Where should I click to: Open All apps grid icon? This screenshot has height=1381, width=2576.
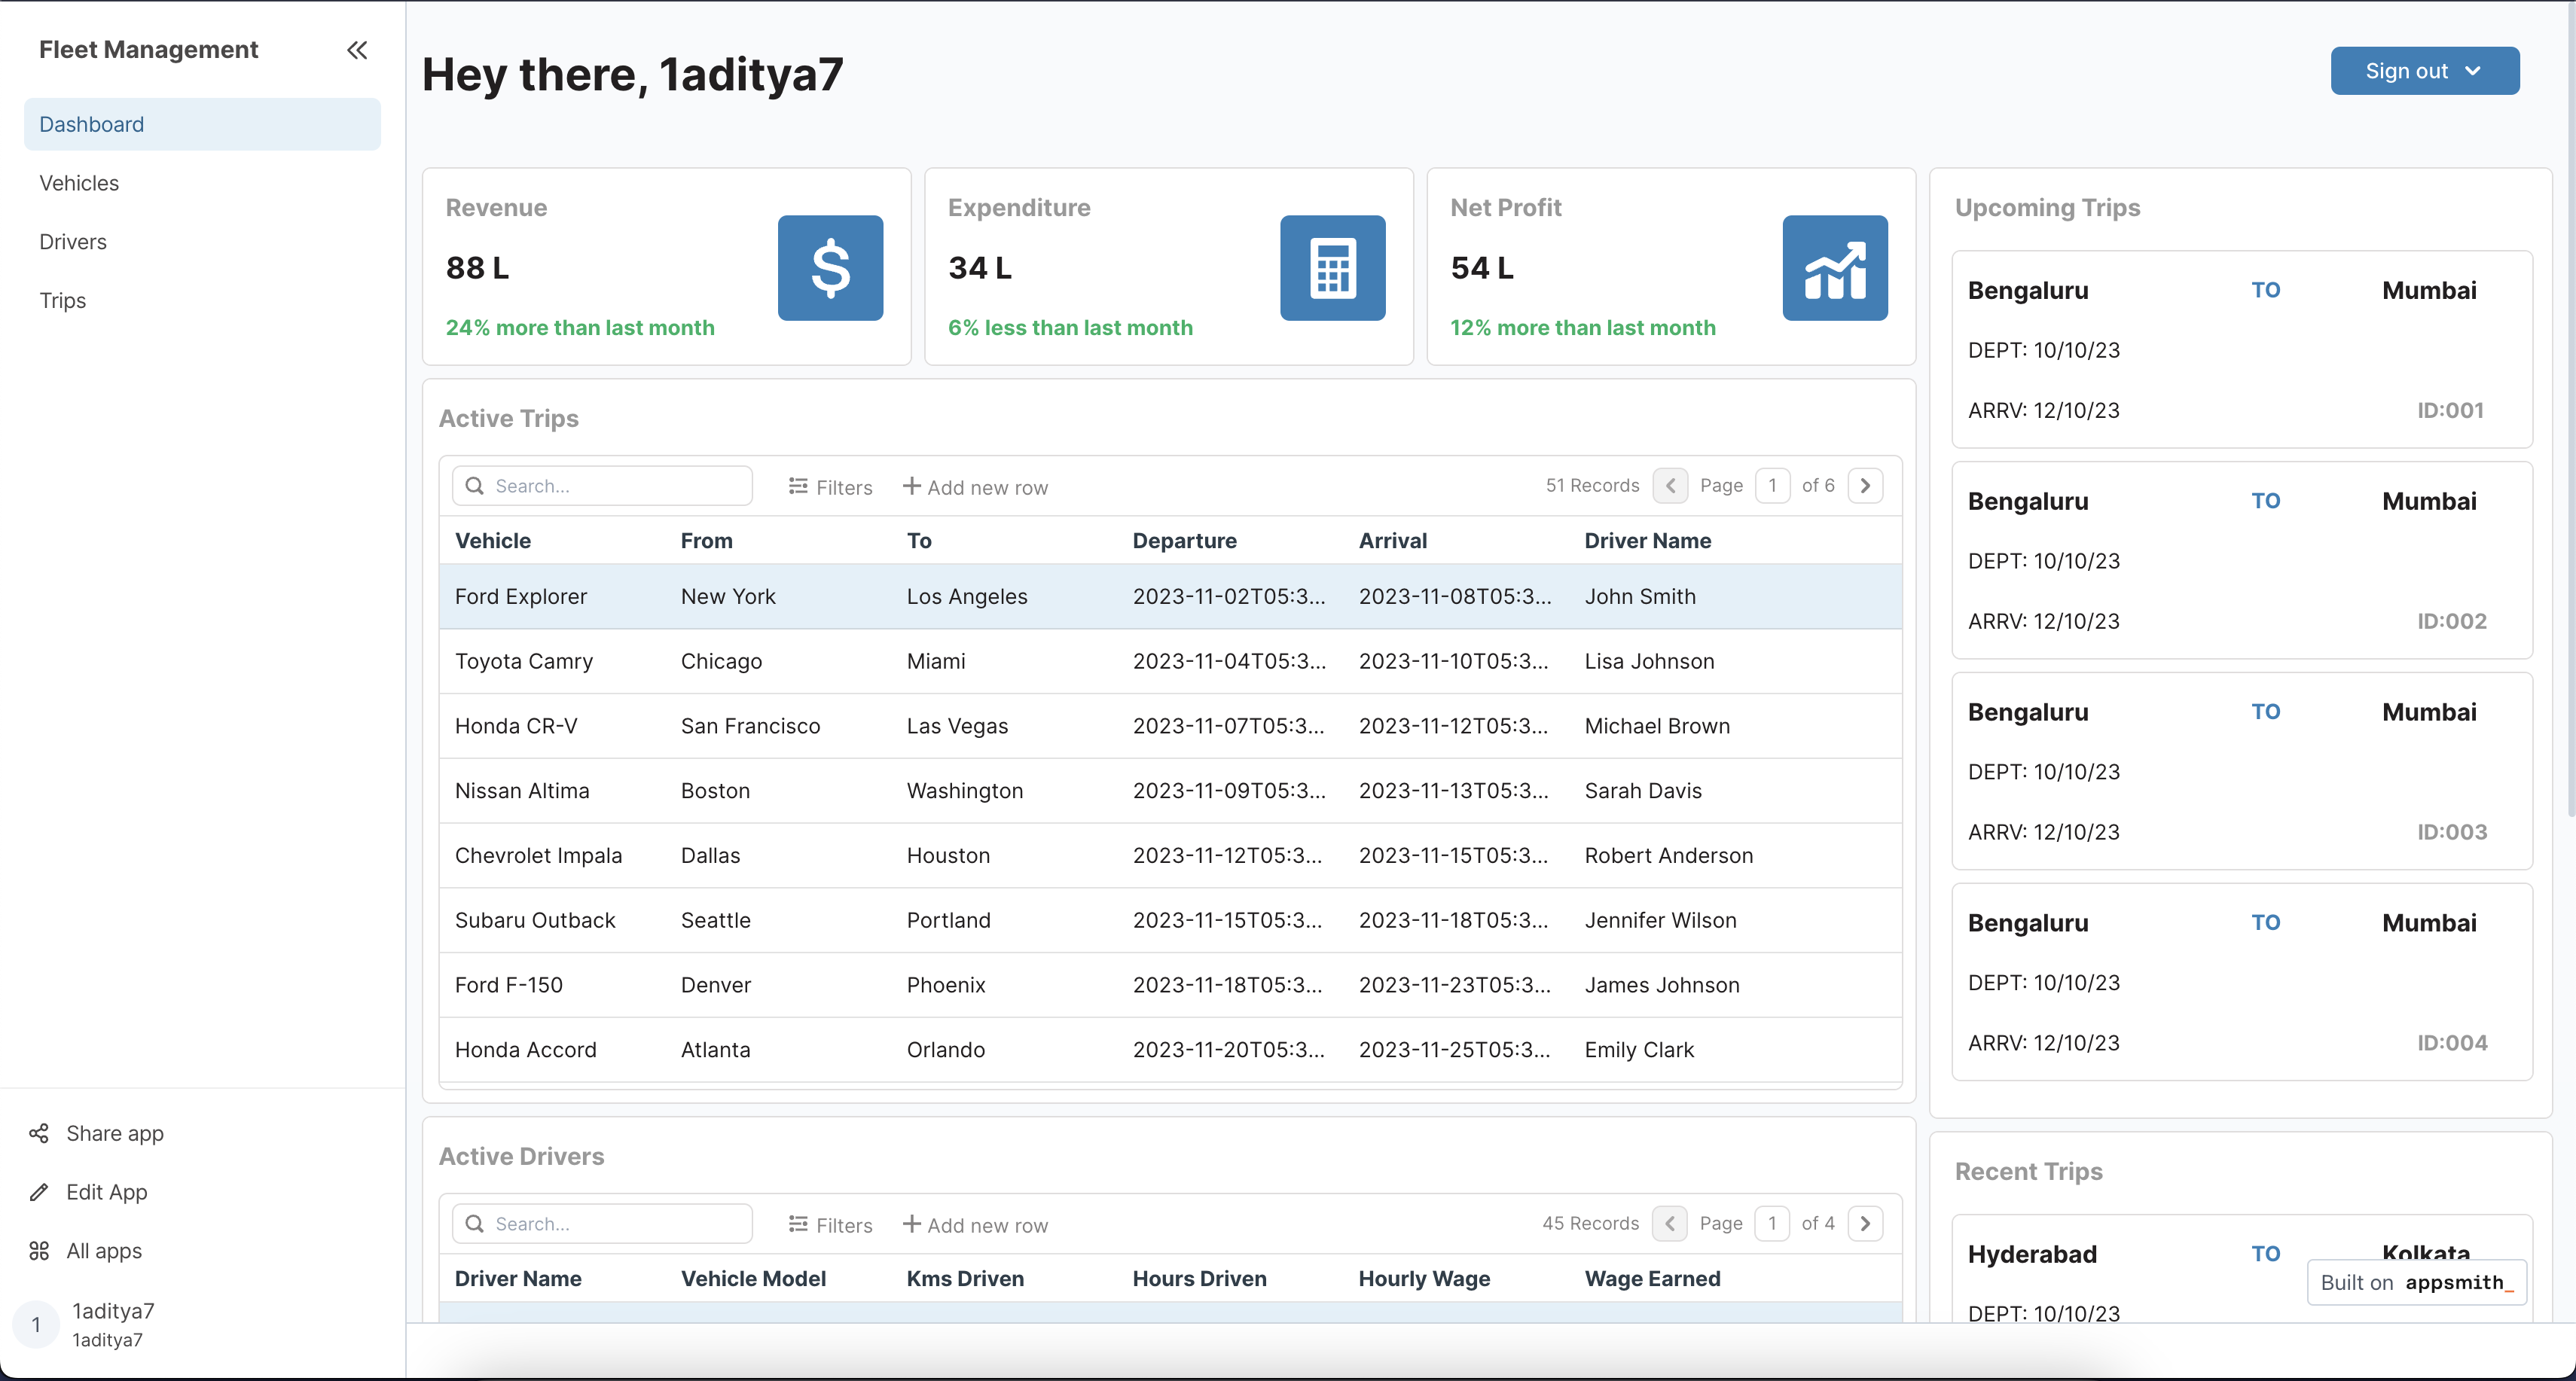click(x=39, y=1251)
